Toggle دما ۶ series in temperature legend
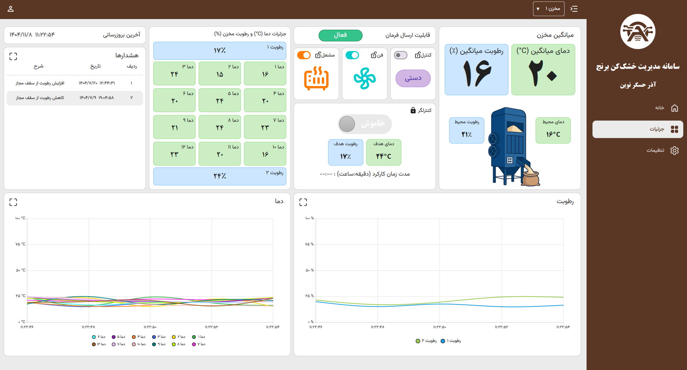 (x=99, y=337)
